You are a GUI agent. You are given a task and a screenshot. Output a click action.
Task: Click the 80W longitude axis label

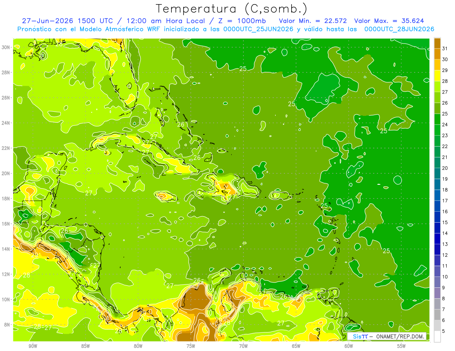[x=138, y=346]
